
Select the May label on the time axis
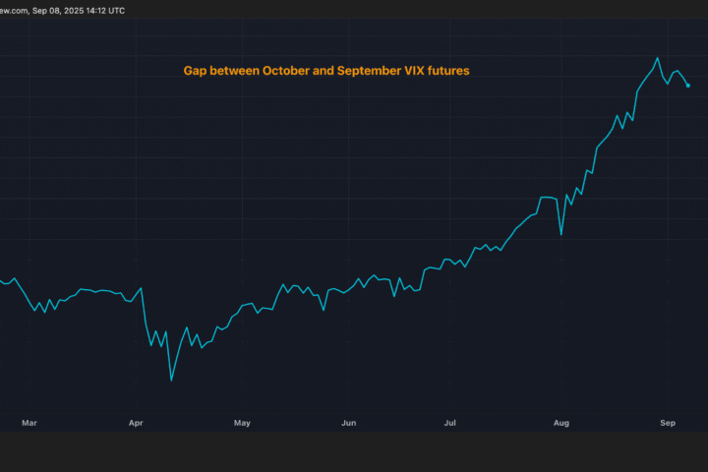[242, 422]
